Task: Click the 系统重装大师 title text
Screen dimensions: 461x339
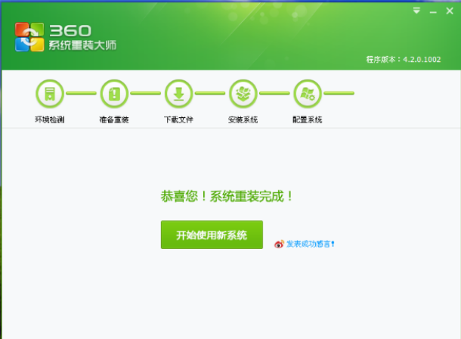Action: pos(82,45)
